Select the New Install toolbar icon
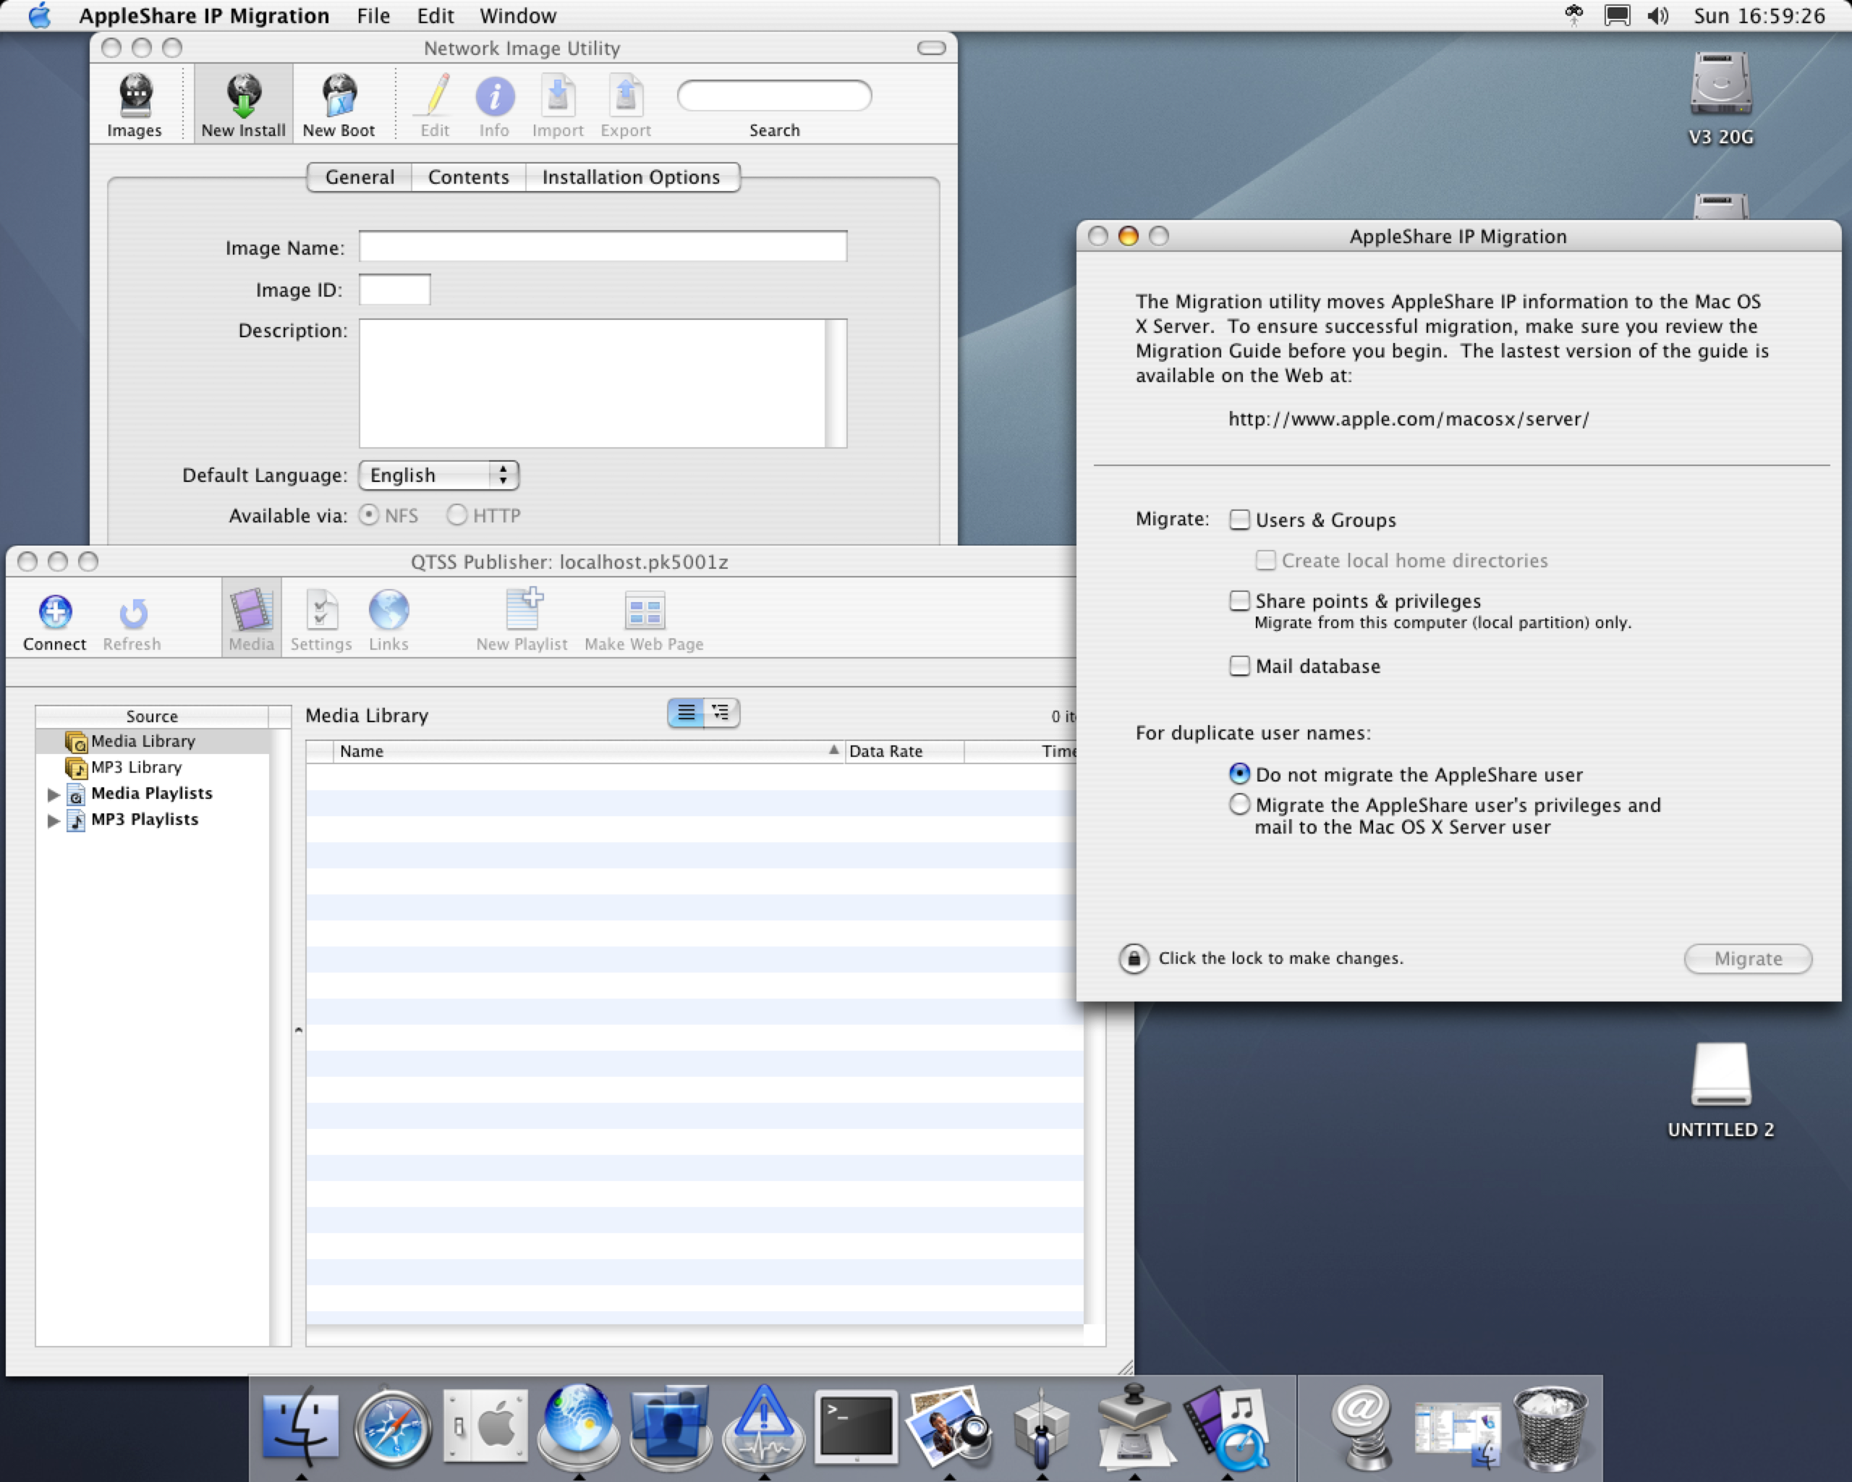1852x1482 pixels. tap(243, 105)
